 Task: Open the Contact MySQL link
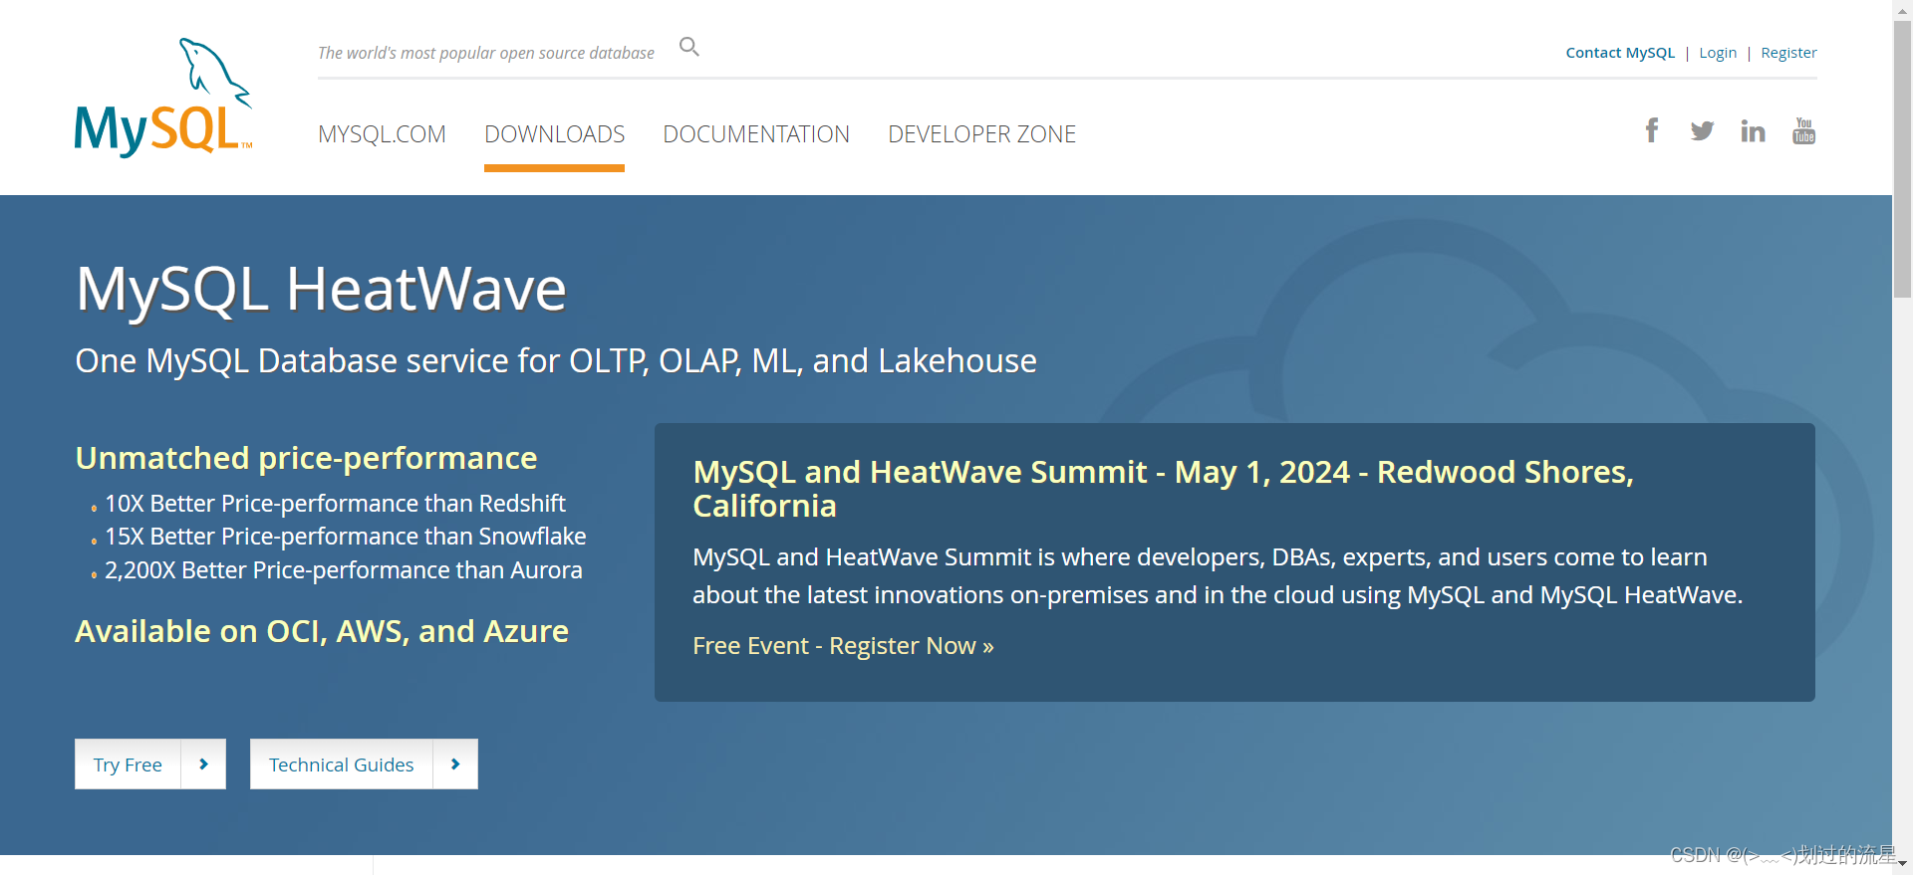click(x=1620, y=53)
